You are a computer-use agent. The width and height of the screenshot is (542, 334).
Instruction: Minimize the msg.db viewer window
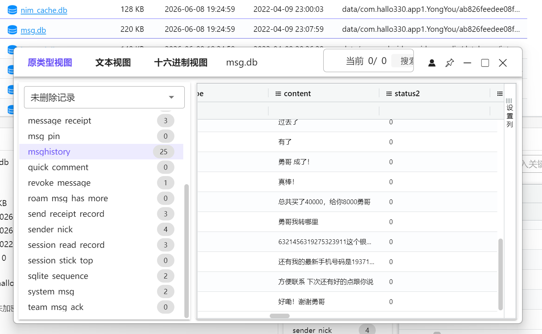click(x=467, y=63)
